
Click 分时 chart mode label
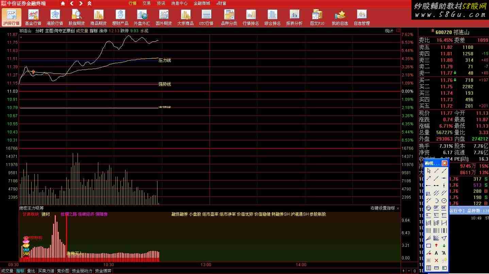pos(39,31)
